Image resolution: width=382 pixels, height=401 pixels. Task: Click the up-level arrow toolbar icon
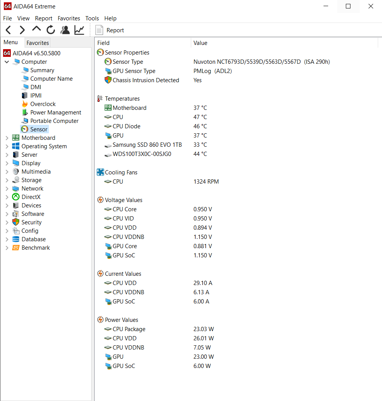(37, 29)
